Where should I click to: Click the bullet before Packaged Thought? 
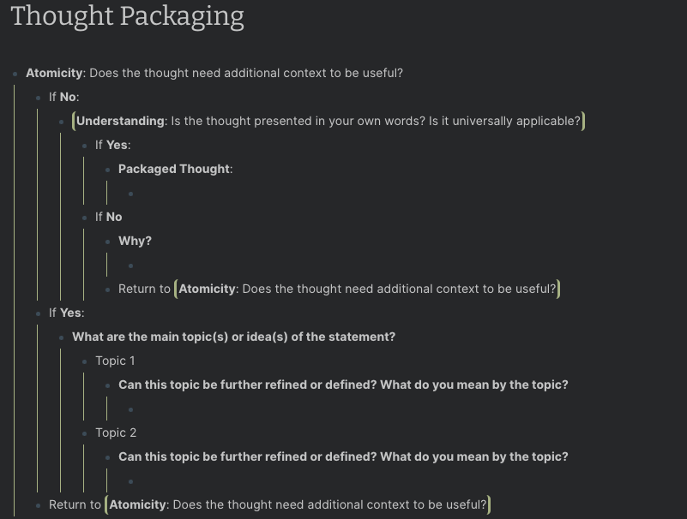pos(108,170)
